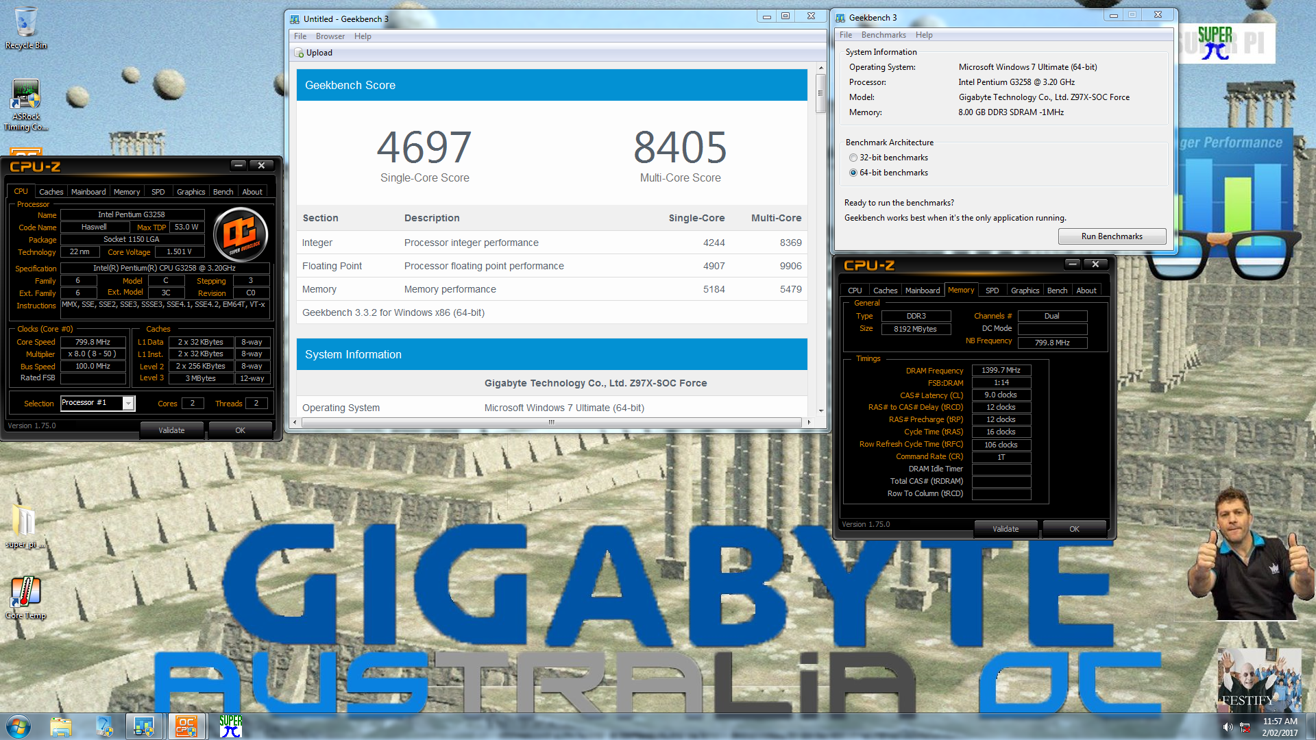The width and height of the screenshot is (1316, 740).
Task: Click the DRAM Frequency 1399.7 MHz value
Action: coord(1001,370)
